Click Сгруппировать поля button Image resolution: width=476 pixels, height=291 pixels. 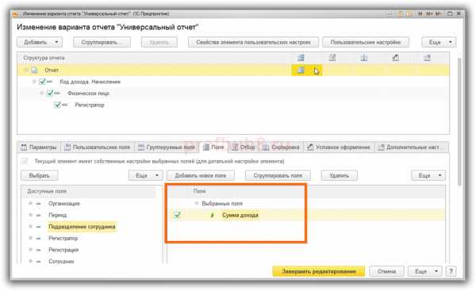tap(278, 175)
